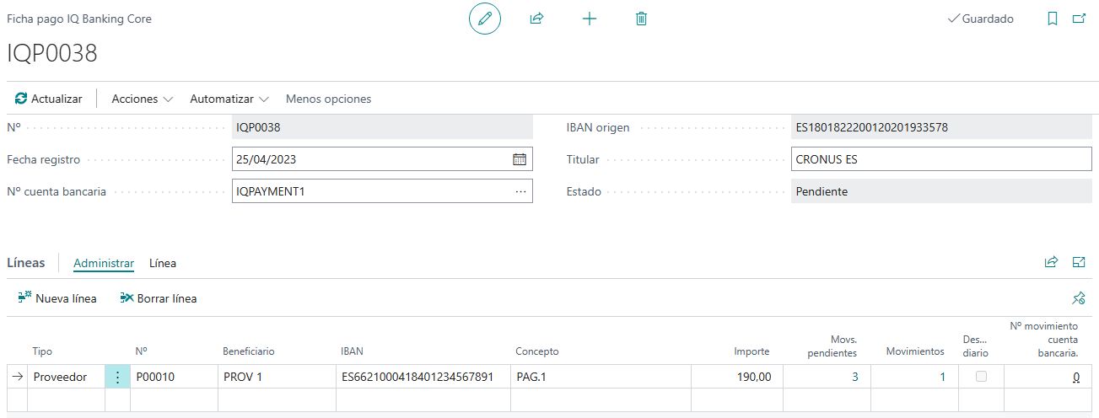This screenshot has height=418, width=1099.
Task: Open lookup for Nº cuenta bancaria
Action: tap(520, 191)
